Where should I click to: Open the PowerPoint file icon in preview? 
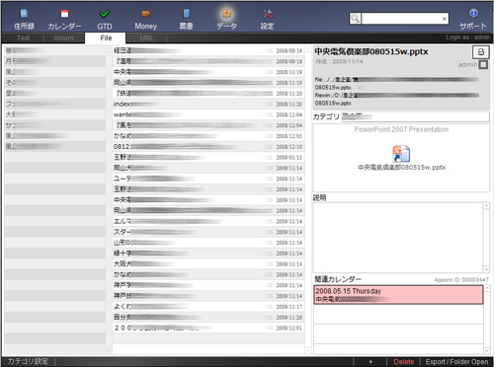(401, 154)
